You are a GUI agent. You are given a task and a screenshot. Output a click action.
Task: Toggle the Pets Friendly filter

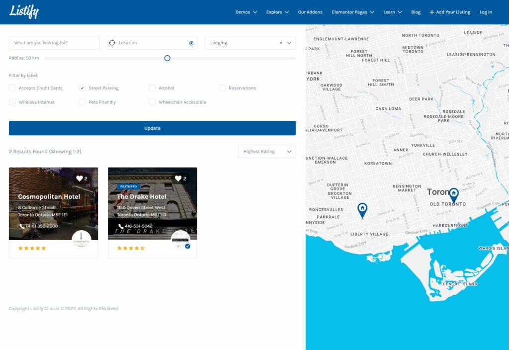point(82,102)
